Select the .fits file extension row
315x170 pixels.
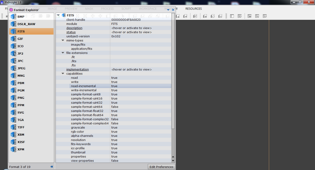pos(114,61)
